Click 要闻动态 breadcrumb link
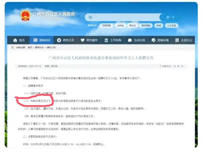203x154 pixels. click(39, 47)
